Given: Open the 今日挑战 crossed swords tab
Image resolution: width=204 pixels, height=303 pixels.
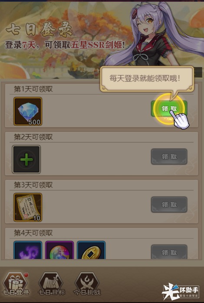Looking at the screenshot, I should (x=87, y=284).
